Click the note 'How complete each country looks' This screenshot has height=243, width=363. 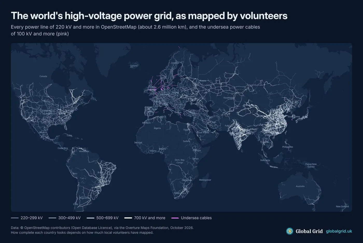pos(82,232)
